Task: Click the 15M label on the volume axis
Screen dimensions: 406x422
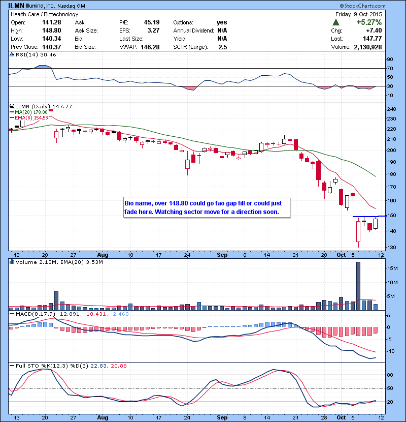Action: [x=392, y=268]
